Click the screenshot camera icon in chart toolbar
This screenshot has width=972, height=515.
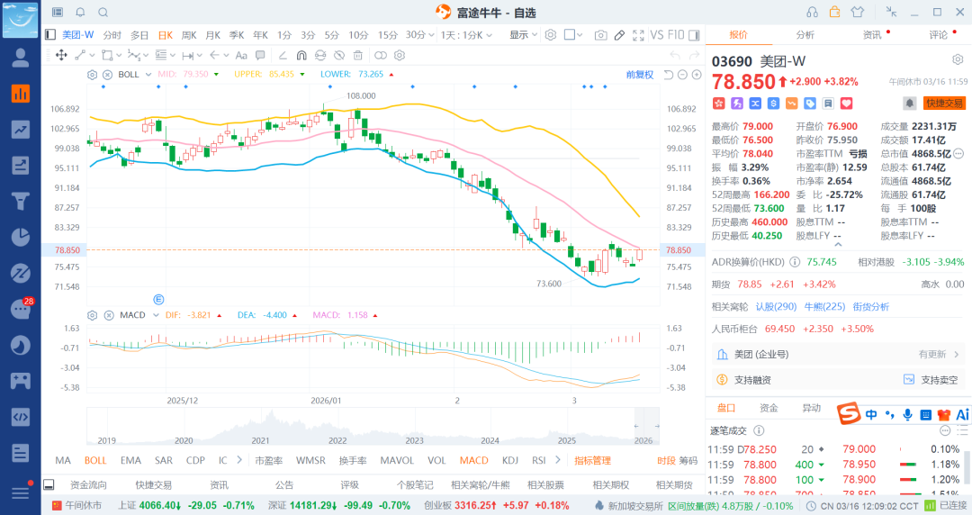600,35
